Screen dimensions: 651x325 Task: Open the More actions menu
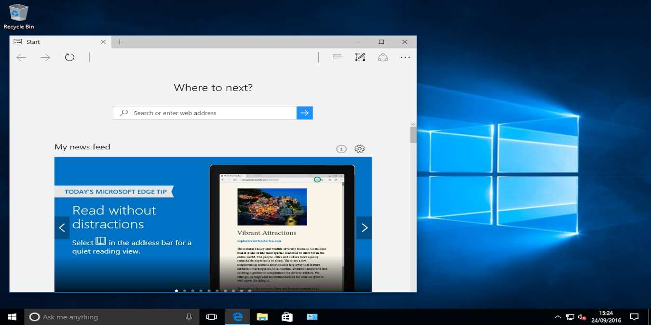point(405,57)
